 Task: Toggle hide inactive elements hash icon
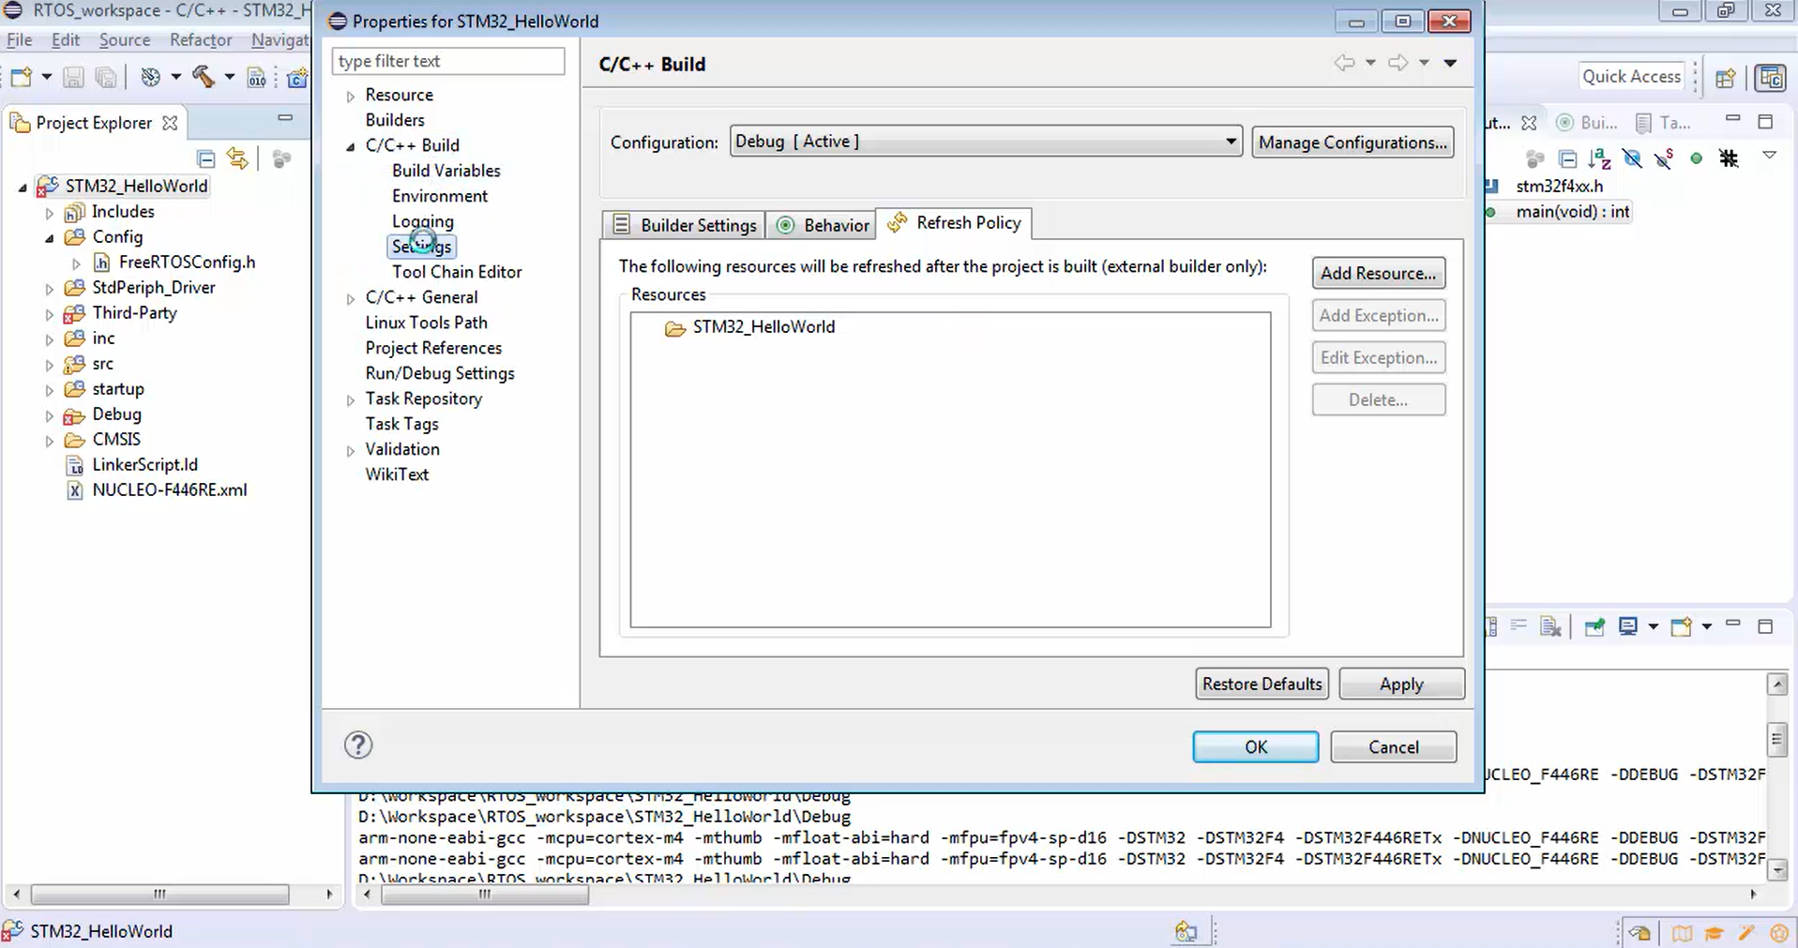point(1729,158)
